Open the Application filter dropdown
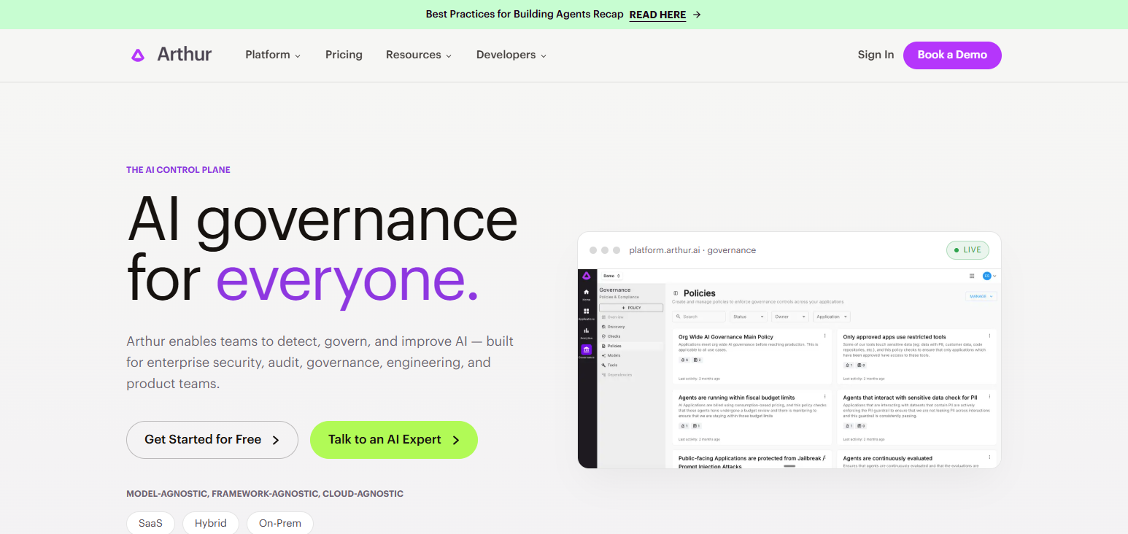1128x534 pixels. [x=832, y=317]
